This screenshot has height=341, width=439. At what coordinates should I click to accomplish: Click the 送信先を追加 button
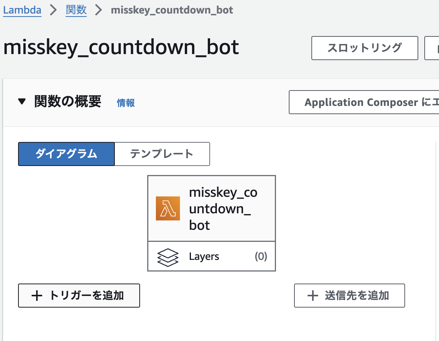click(349, 296)
